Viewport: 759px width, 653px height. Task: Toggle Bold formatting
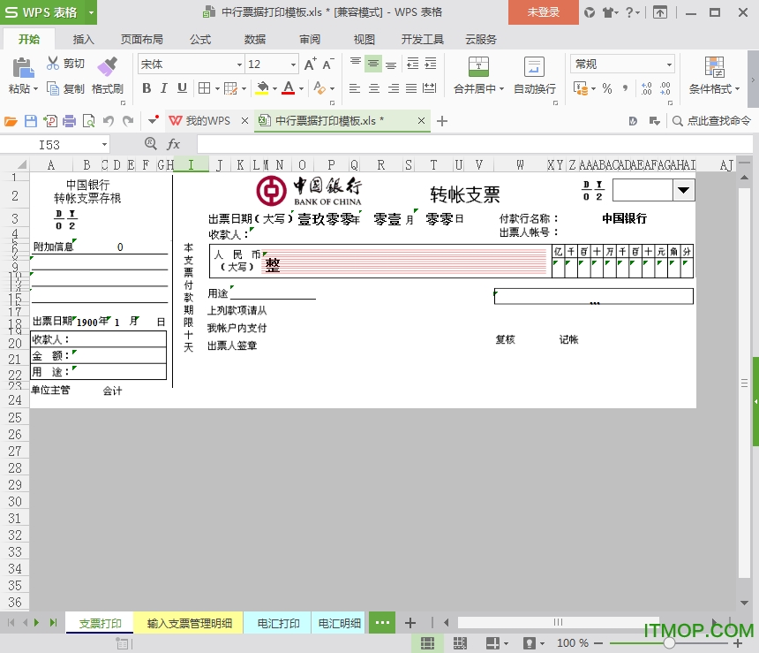pyautogui.click(x=147, y=88)
